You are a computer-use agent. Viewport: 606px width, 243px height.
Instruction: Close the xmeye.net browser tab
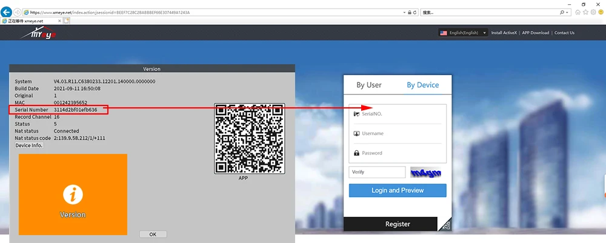tap(59, 21)
